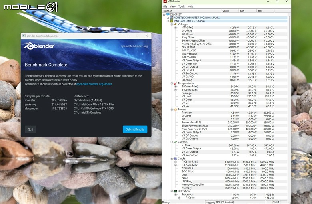Open the File menu in HWMonitor
The height and width of the screenshot is (204, 312).
coord(165,6)
